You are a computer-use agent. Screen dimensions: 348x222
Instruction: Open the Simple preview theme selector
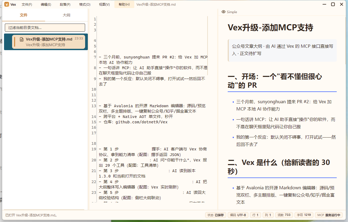[229, 12]
